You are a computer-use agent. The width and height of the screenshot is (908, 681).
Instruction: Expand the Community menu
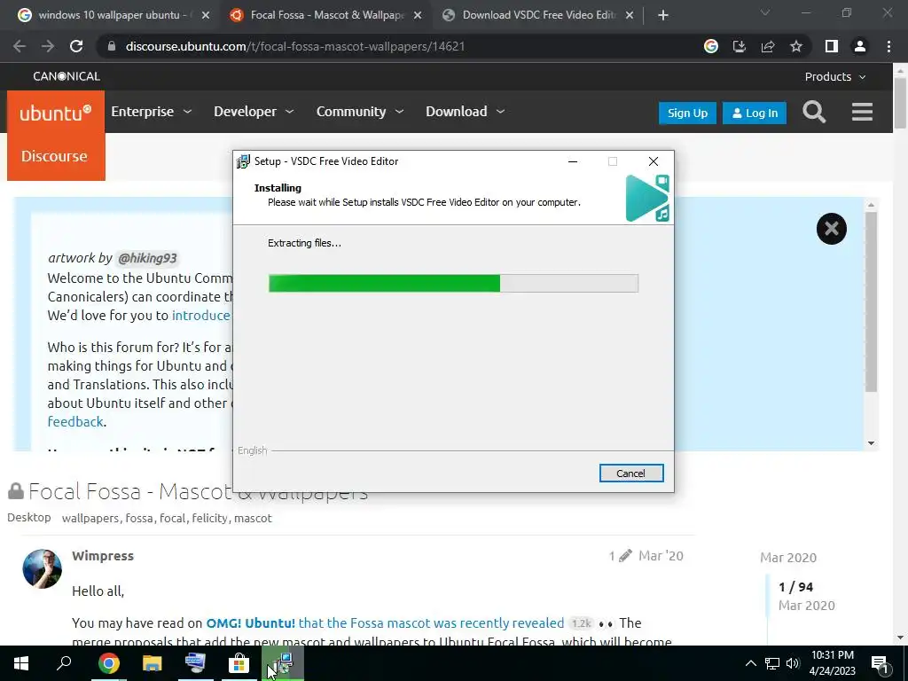click(x=360, y=111)
